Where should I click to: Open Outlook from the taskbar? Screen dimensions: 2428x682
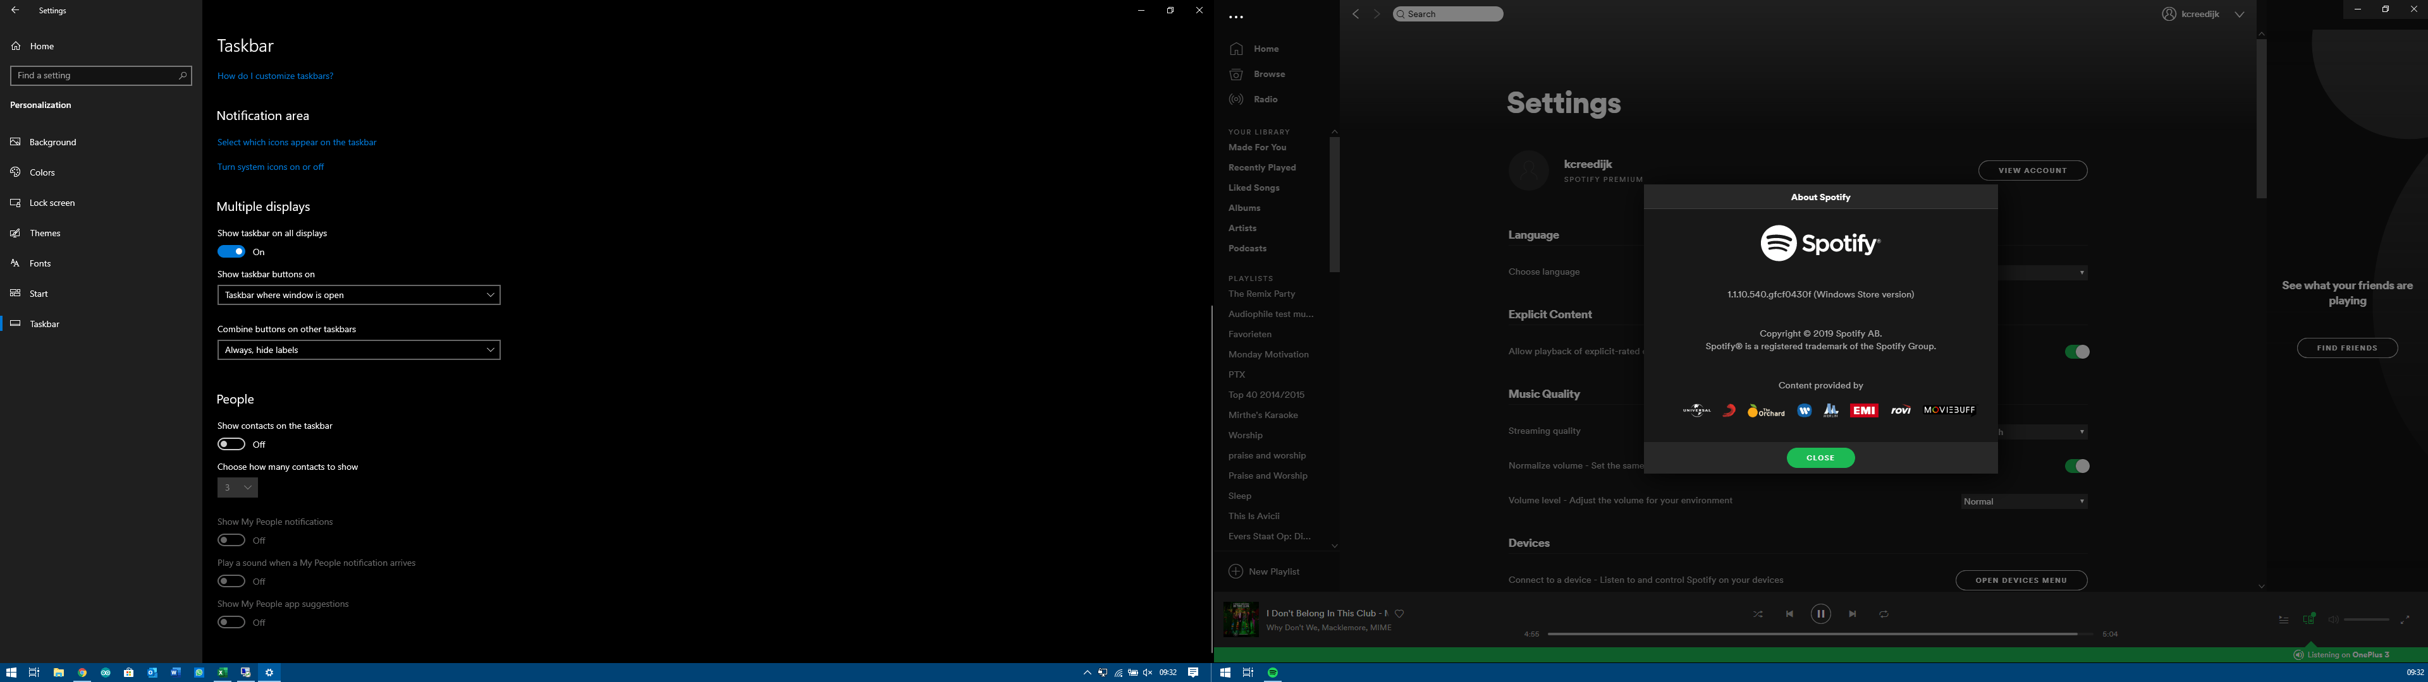pyautogui.click(x=152, y=673)
